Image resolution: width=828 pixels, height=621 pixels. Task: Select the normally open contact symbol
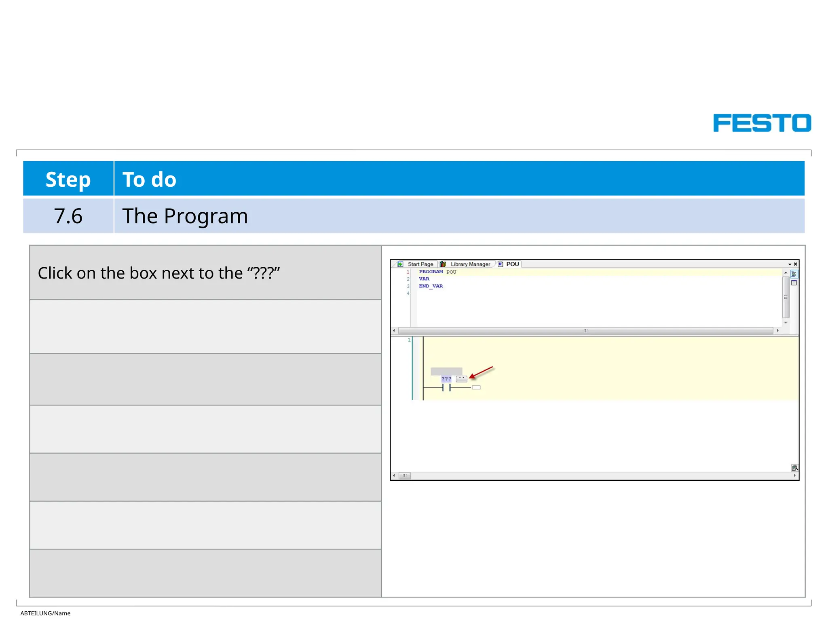pyautogui.click(x=446, y=388)
